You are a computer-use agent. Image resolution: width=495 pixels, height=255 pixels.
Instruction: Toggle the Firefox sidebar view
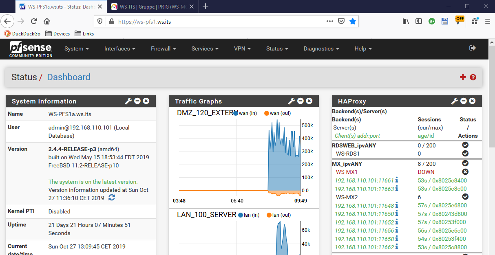tap(419, 21)
